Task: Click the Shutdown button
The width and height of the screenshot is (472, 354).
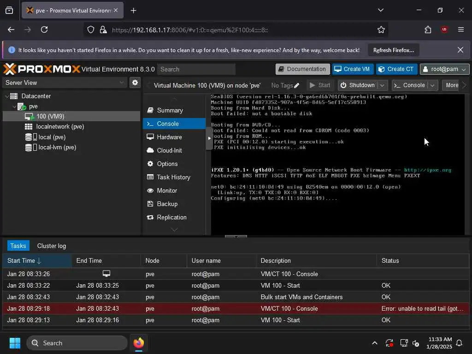Action: 358,85
